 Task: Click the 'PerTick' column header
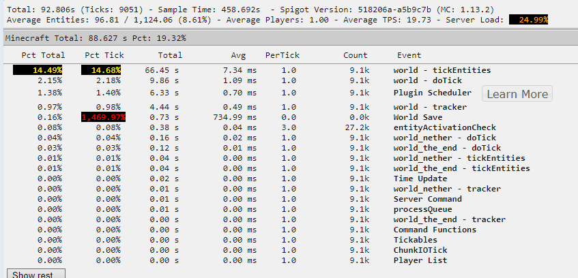283,55
